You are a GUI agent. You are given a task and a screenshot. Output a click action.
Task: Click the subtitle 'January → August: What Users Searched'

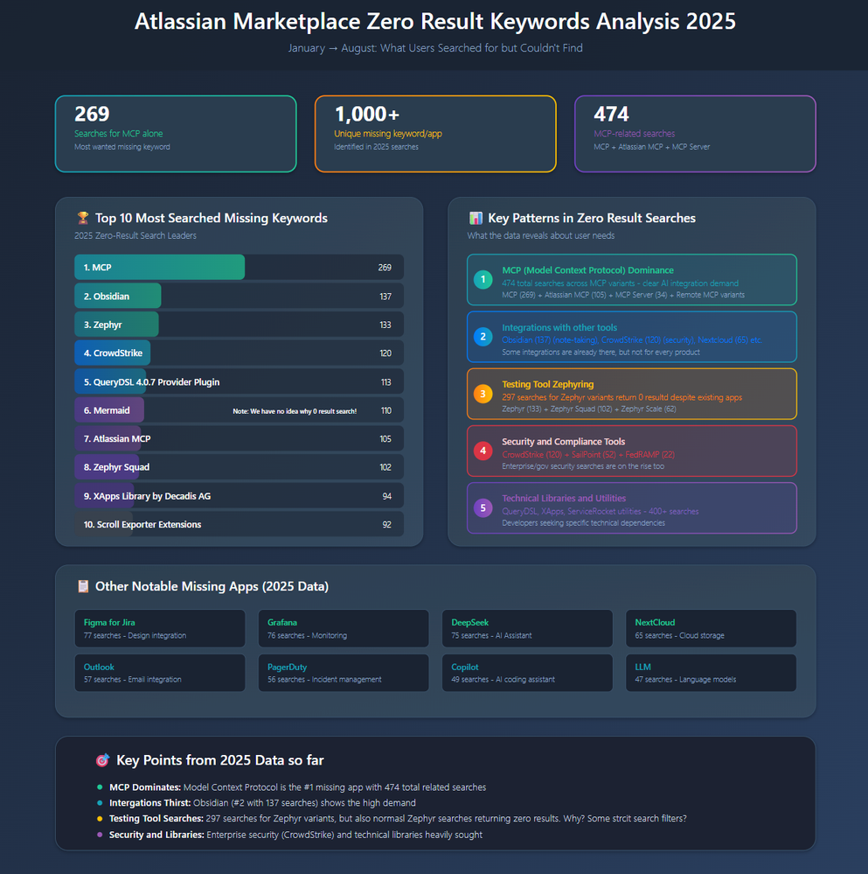point(435,48)
